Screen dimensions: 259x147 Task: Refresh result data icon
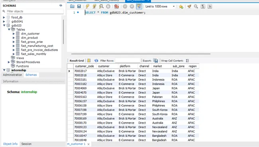pyautogui.click(x=96, y=61)
